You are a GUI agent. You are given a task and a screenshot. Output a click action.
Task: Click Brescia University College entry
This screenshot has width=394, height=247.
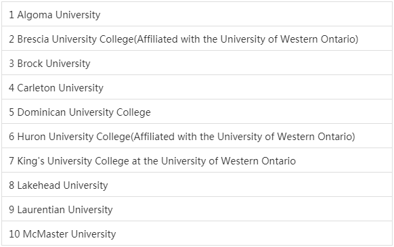click(x=197, y=39)
